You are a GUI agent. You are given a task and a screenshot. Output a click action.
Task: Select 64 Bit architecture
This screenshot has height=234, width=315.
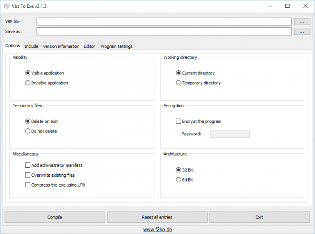[x=179, y=180]
